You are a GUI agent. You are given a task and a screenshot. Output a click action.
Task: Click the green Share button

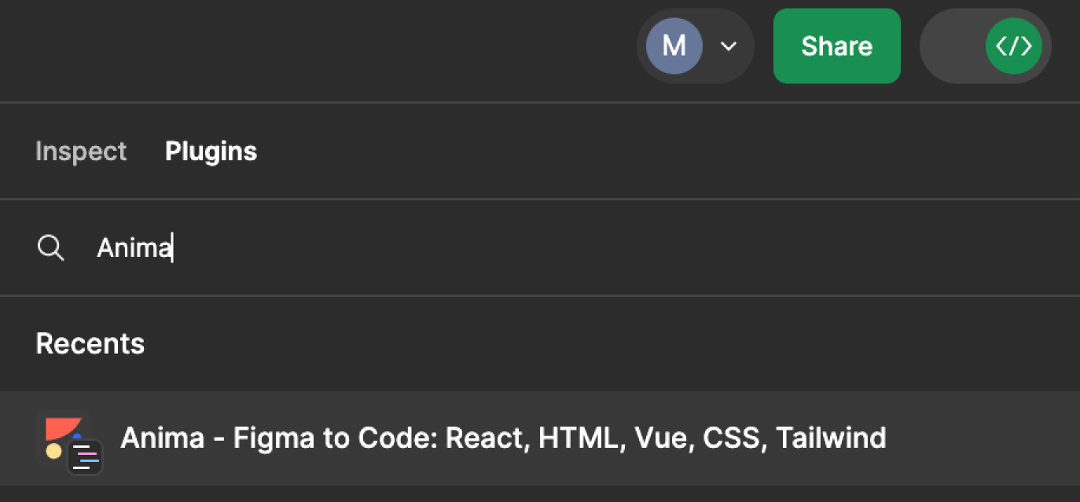tap(836, 46)
